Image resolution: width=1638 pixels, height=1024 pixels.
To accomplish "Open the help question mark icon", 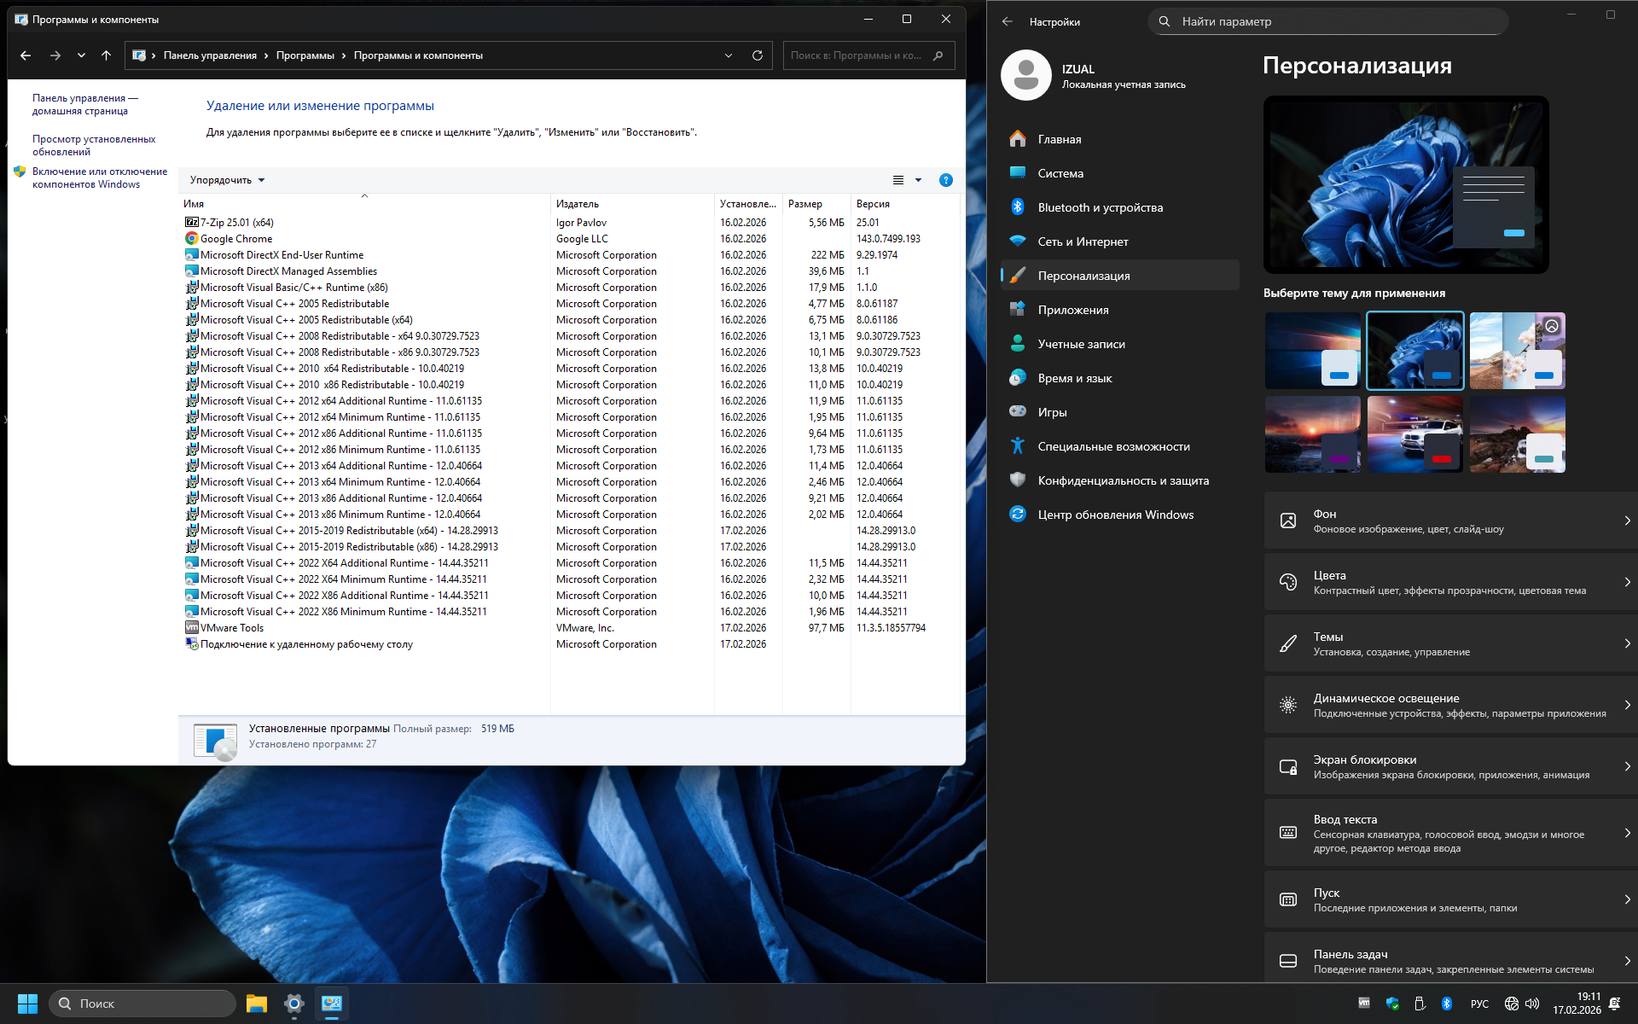I will click(945, 180).
